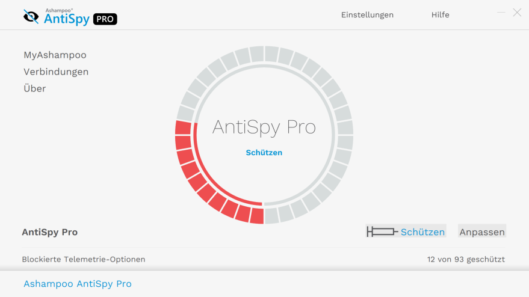Click the Anpassen button
The image size is (529, 297).
click(482, 231)
